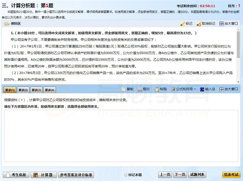
Task: Check the 标记本题 checkbox
Action: coord(126,175)
